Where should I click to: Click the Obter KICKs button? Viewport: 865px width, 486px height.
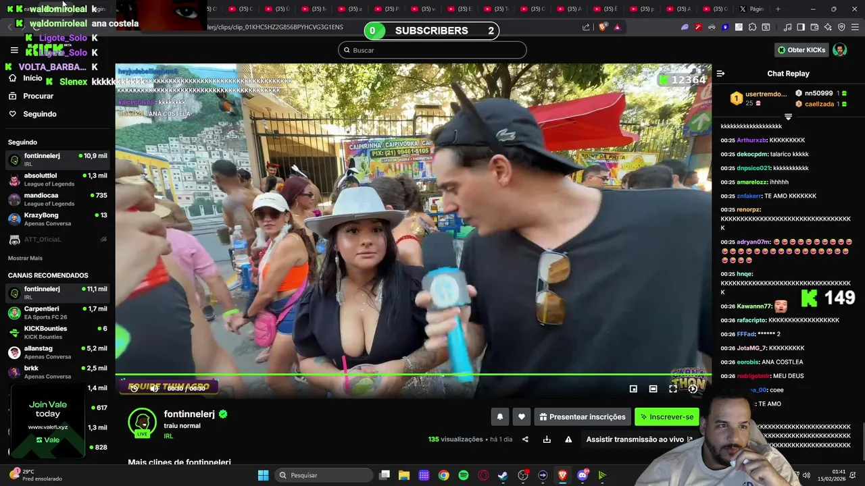point(801,50)
